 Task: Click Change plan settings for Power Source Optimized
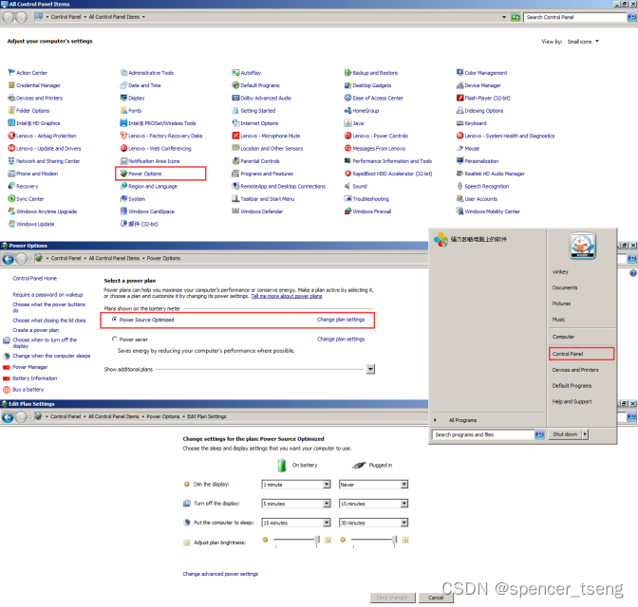click(341, 320)
